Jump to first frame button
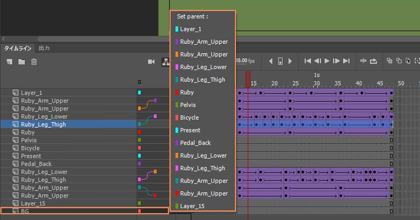This screenshot has width=420, height=220. pos(308,61)
